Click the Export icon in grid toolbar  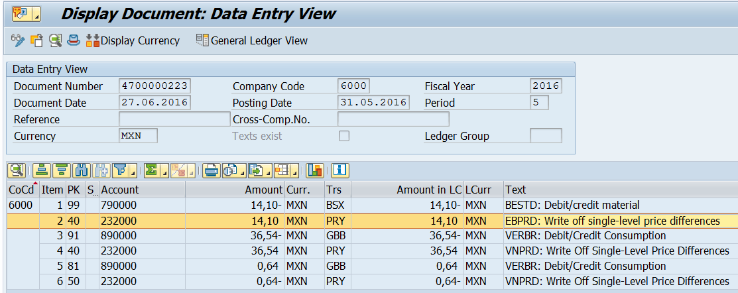pos(256,170)
